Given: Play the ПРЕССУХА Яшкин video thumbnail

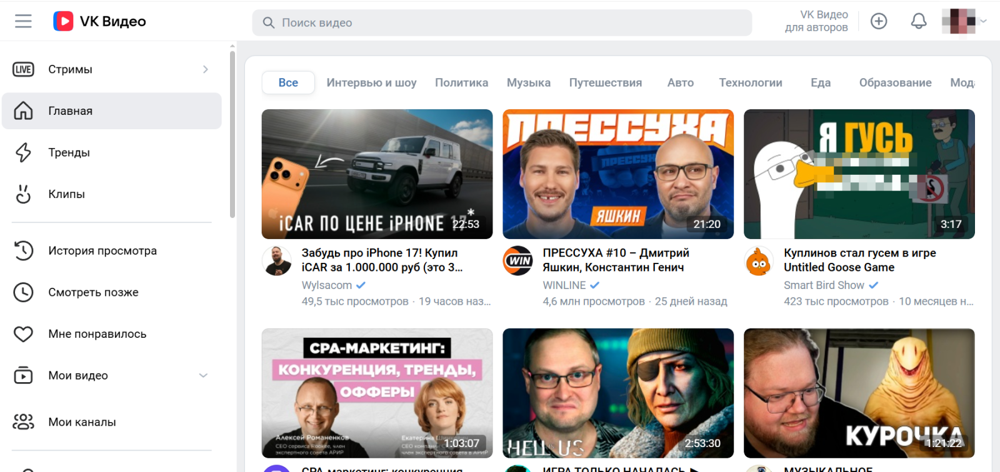Looking at the screenshot, I should tap(617, 174).
